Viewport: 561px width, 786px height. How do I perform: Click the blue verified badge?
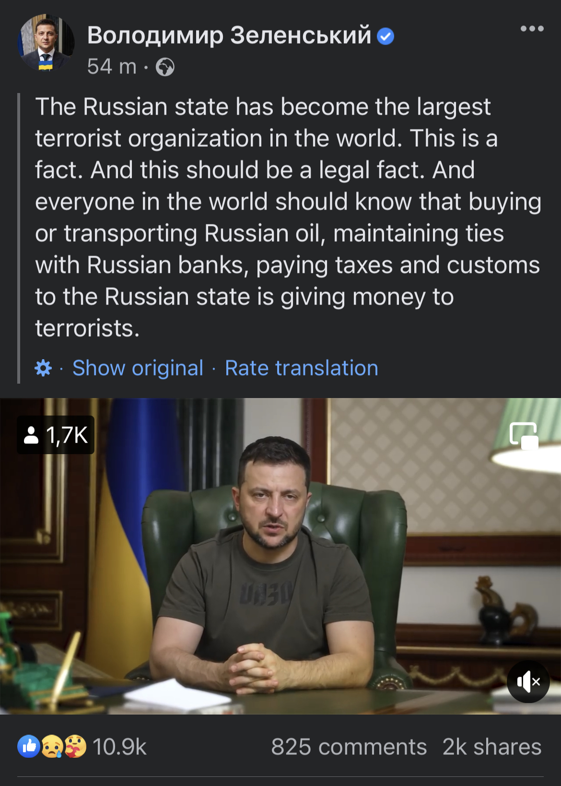[386, 36]
